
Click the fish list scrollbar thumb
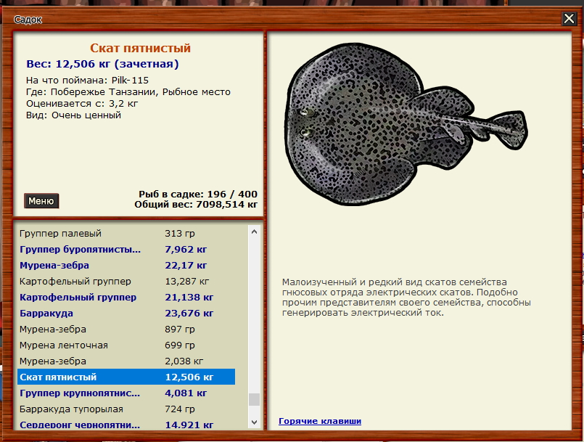(x=255, y=399)
